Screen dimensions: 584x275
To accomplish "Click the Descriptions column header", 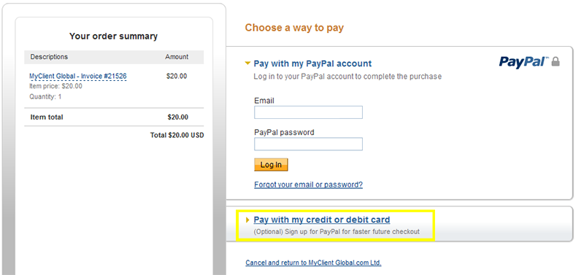I will tap(49, 57).
